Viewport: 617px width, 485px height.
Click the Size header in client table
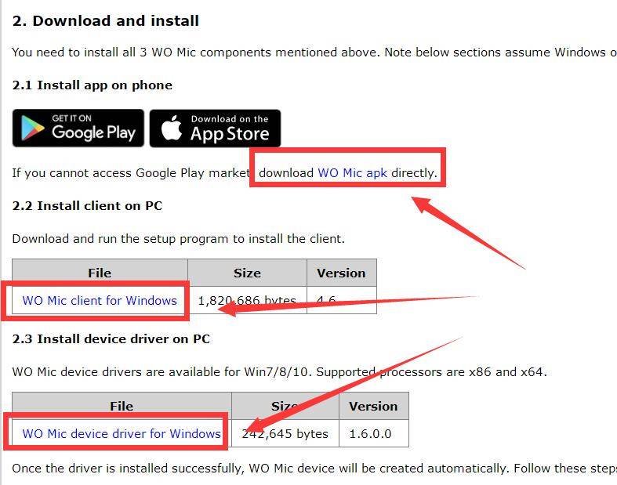[x=247, y=273]
